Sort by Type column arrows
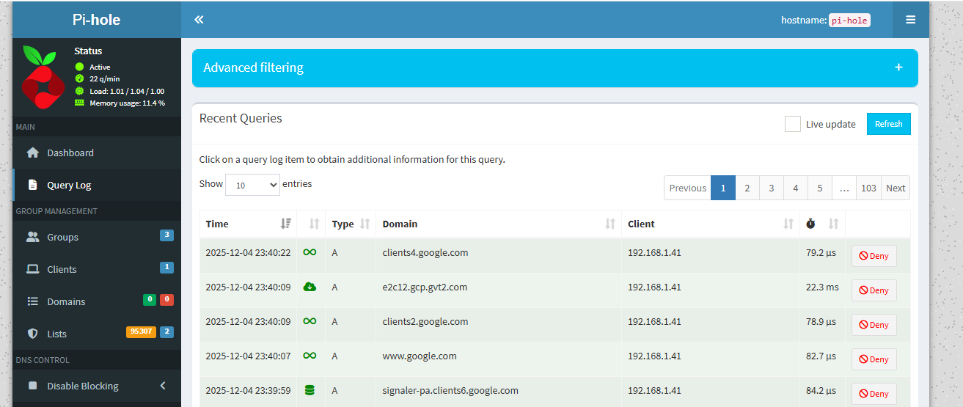 click(x=365, y=224)
